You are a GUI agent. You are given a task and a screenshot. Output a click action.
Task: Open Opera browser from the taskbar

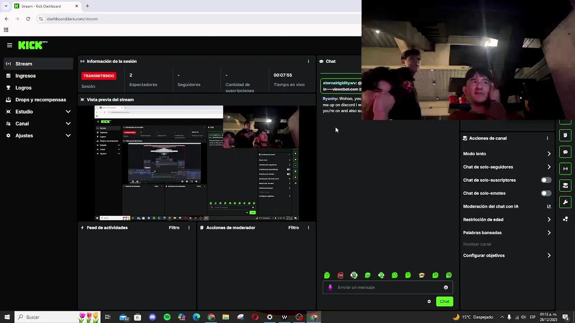pos(255,317)
